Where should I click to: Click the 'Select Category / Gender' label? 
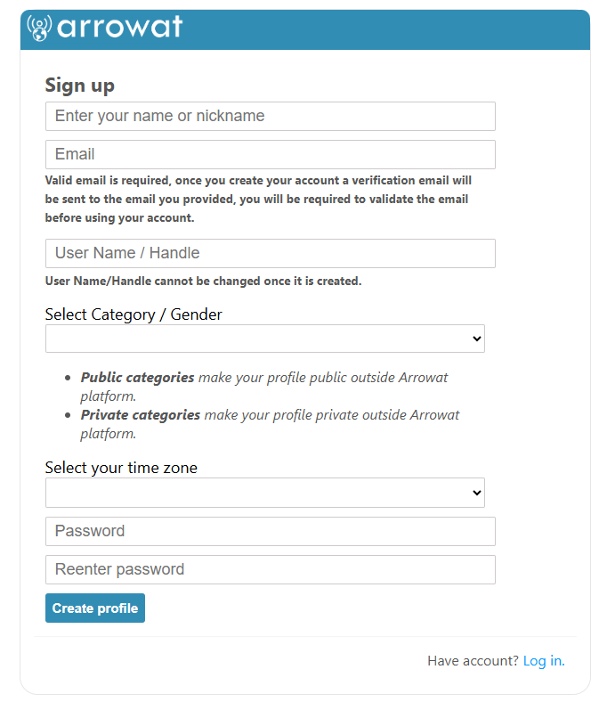(134, 314)
